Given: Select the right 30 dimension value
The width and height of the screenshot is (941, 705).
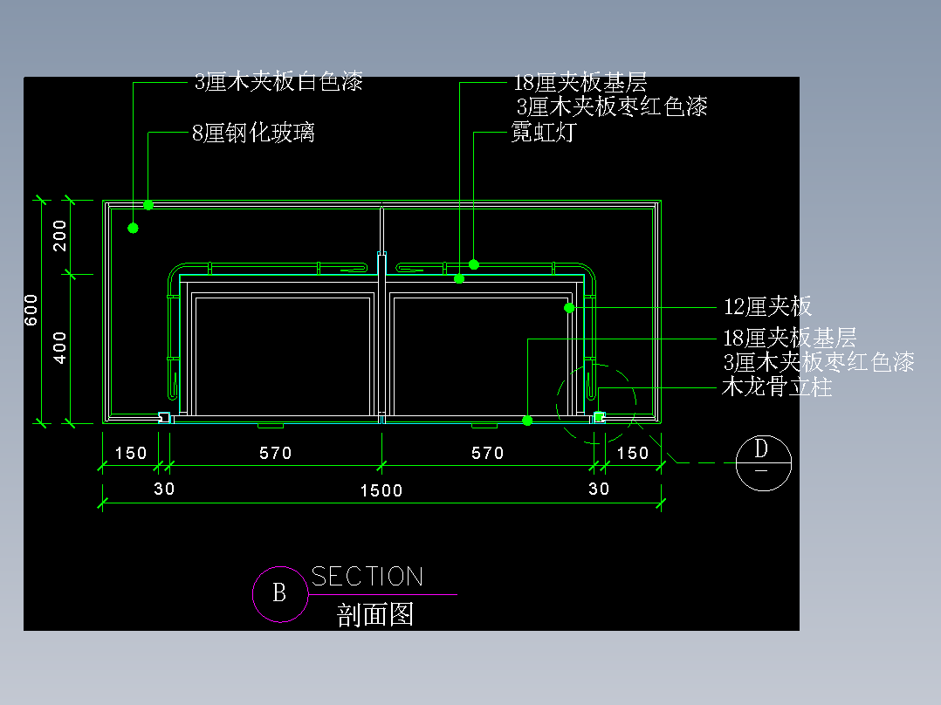Looking at the screenshot, I should pyautogui.click(x=598, y=489).
